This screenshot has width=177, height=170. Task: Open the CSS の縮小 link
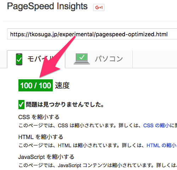[156, 126]
